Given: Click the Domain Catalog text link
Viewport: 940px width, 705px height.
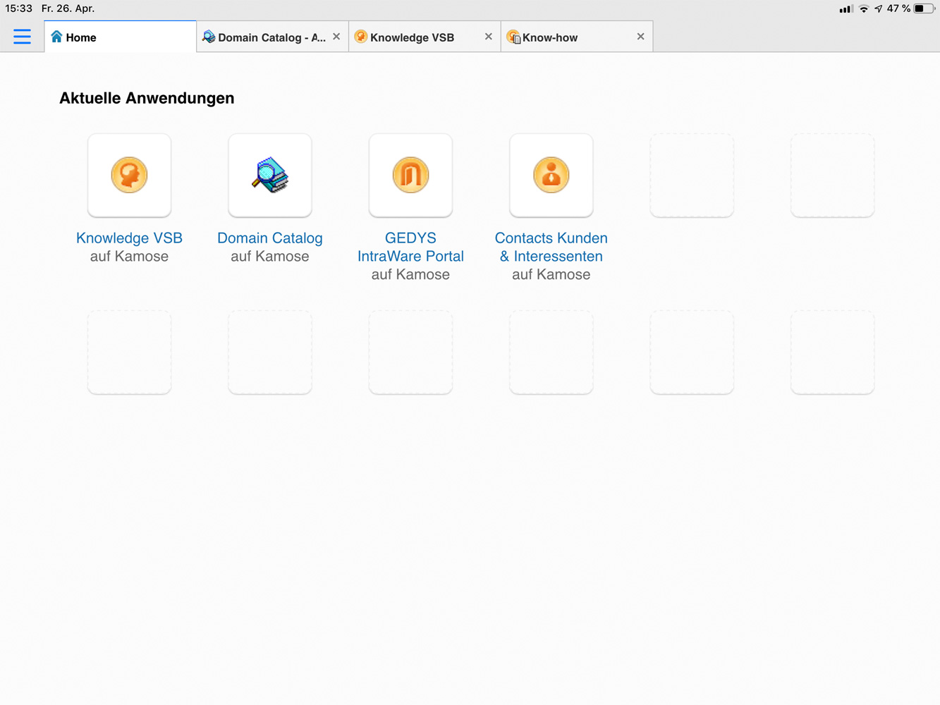Looking at the screenshot, I should click(270, 238).
